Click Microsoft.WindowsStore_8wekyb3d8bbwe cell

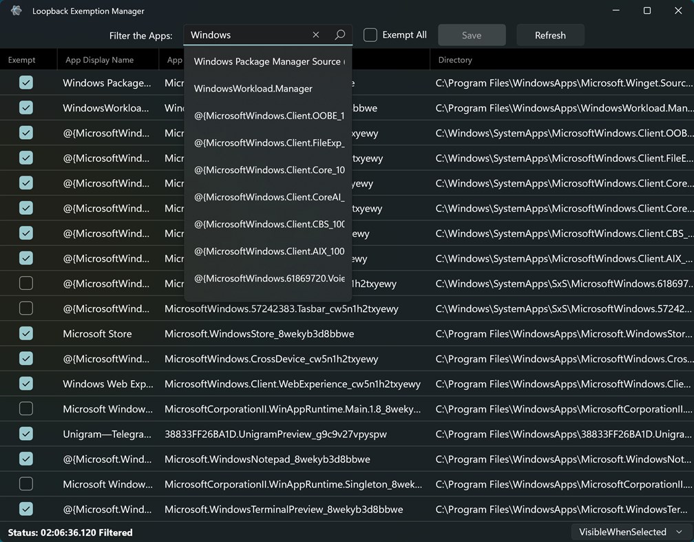[x=260, y=334]
